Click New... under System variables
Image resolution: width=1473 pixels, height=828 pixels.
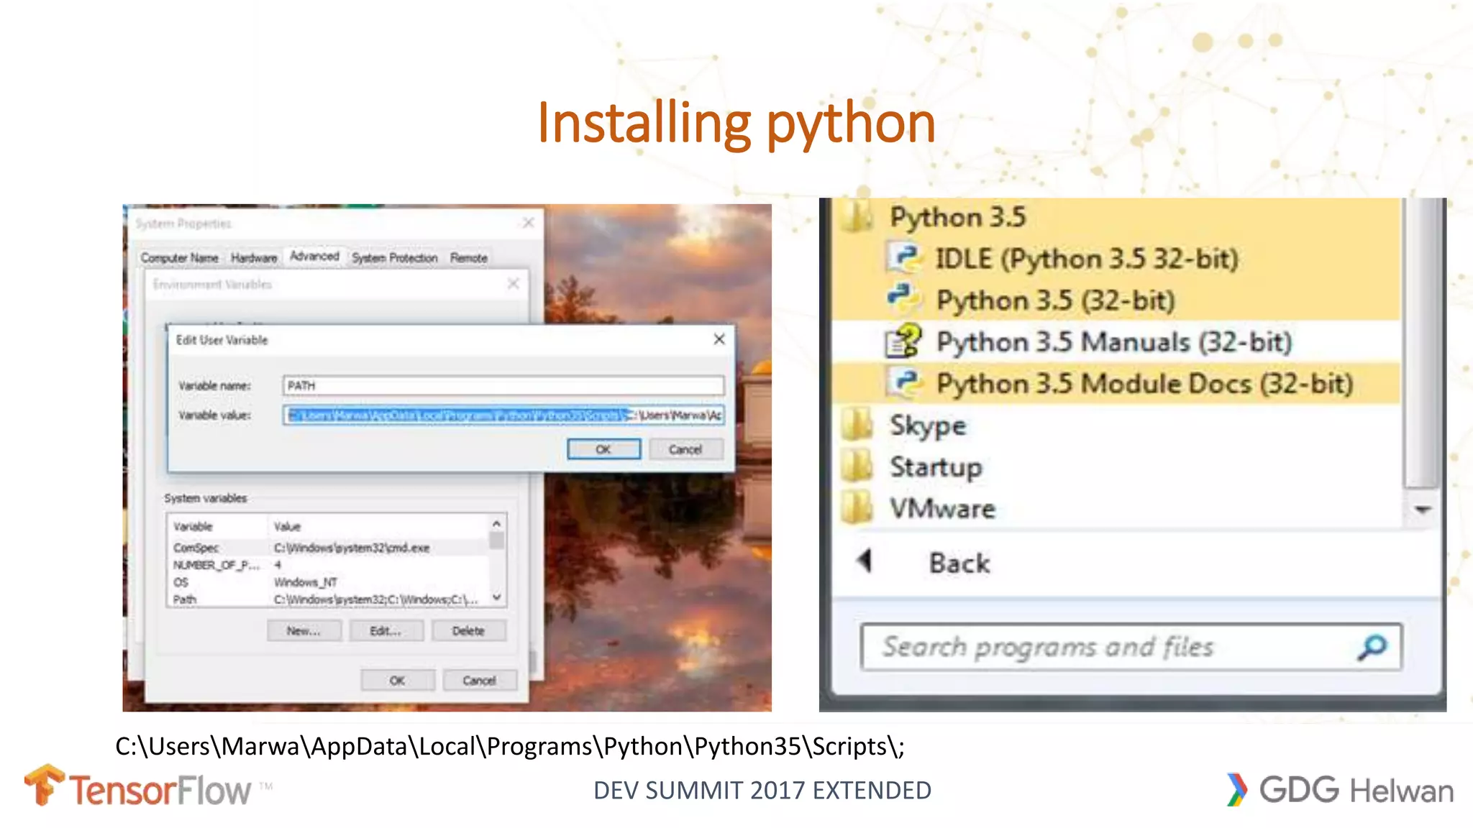(x=304, y=630)
